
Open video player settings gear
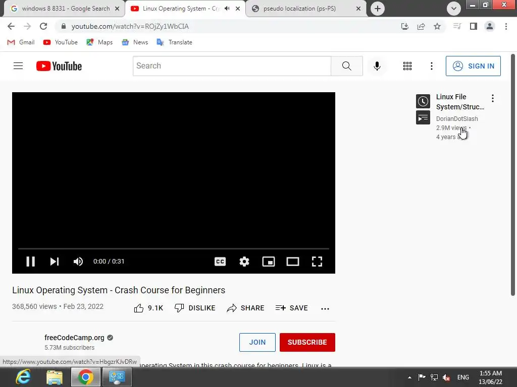click(244, 262)
